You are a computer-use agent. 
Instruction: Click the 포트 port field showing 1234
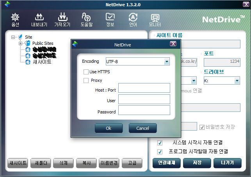point(222,62)
